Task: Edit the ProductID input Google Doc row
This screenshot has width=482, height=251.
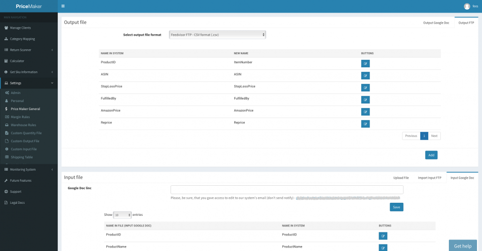Action: [383, 236]
